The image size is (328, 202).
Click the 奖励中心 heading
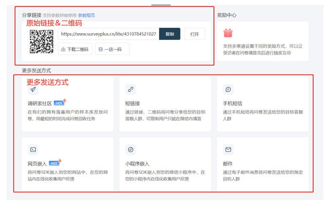click(227, 15)
